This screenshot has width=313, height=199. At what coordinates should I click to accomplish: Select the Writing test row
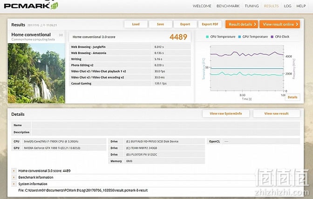pos(130,59)
